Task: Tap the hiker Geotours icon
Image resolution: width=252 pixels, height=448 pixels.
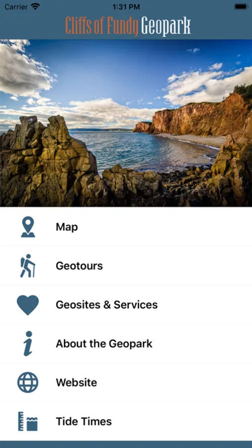Action: point(28,266)
